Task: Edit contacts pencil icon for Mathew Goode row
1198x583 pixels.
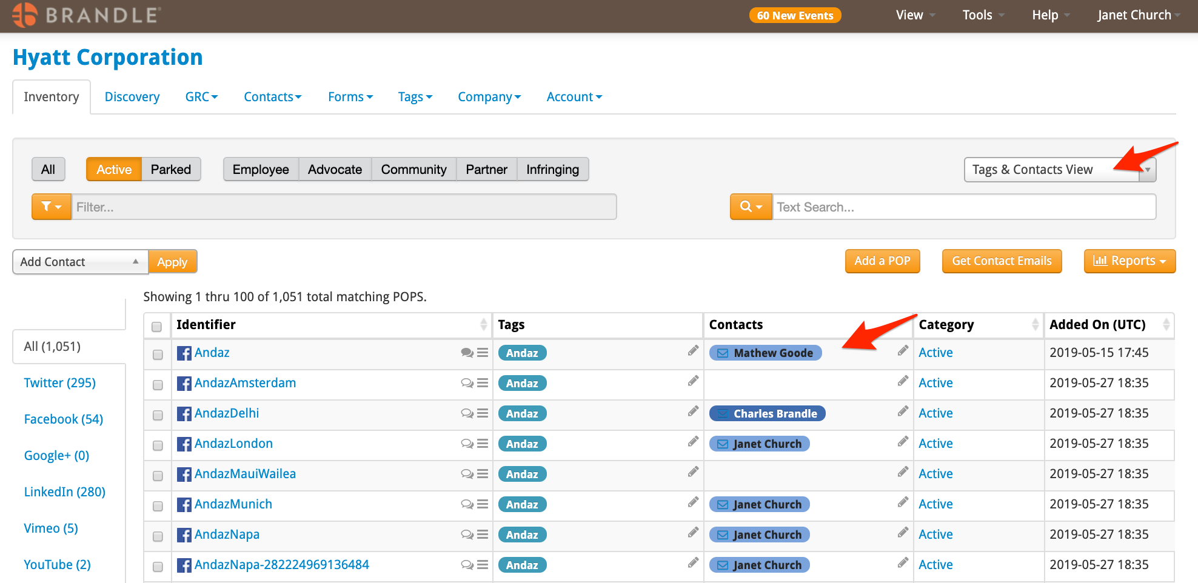Action: coord(903,351)
